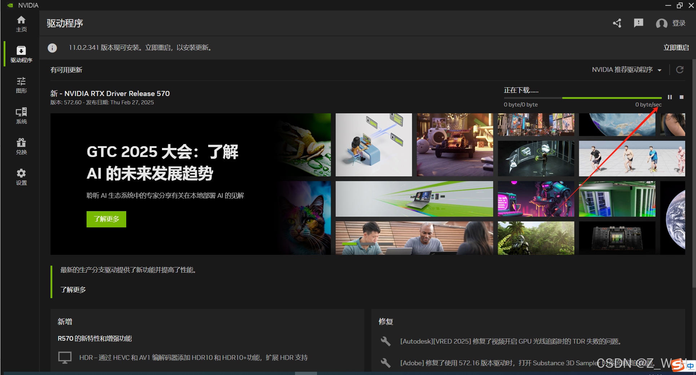This screenshot has height=375, width=696.
Task: Open the people with laptops thumbnail
Action: 414,238
